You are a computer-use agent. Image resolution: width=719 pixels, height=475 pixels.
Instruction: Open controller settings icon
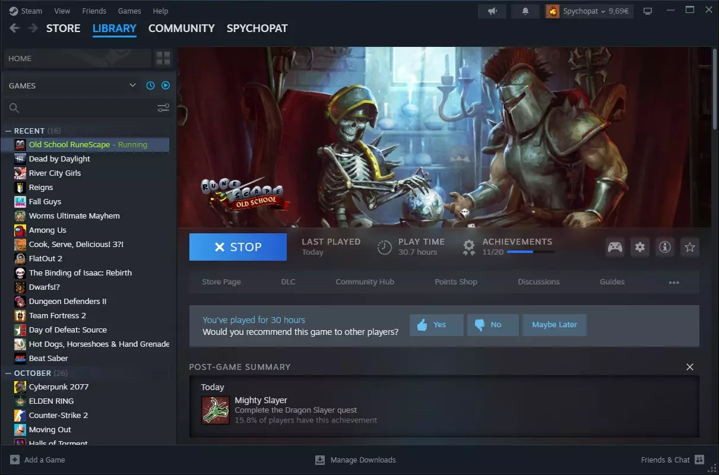click(x=615, y=247)
